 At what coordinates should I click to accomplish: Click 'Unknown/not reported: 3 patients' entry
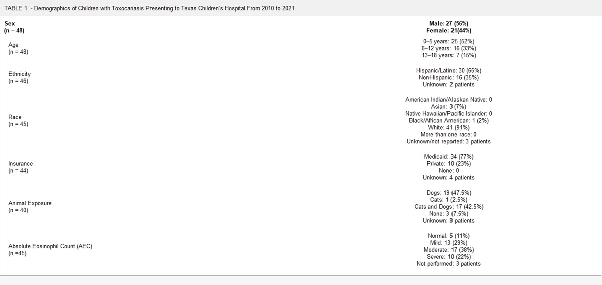[x=448, y=141]
